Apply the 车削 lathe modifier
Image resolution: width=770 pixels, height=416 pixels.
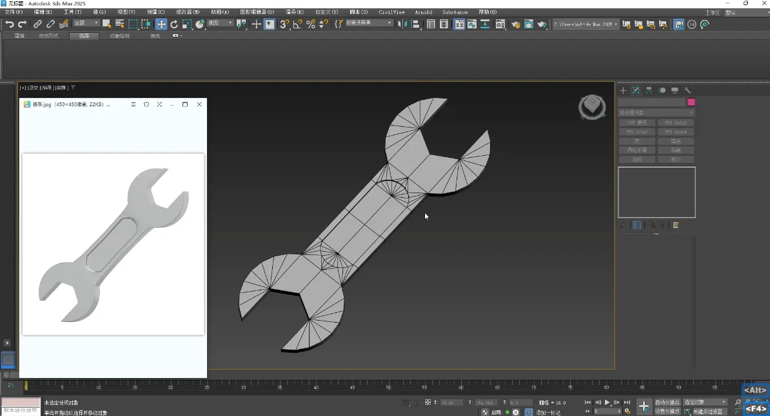(x=676, y=150)
